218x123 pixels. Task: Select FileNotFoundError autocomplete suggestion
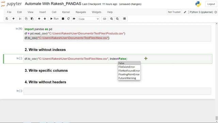(129, 71)
